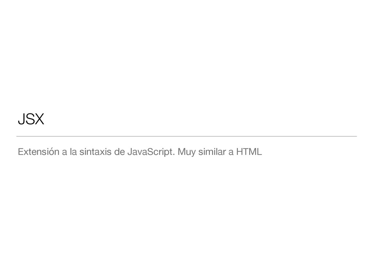Click the word "Muy"
The width and height of the screenshot is (373, 280).
tap(187, 152)
